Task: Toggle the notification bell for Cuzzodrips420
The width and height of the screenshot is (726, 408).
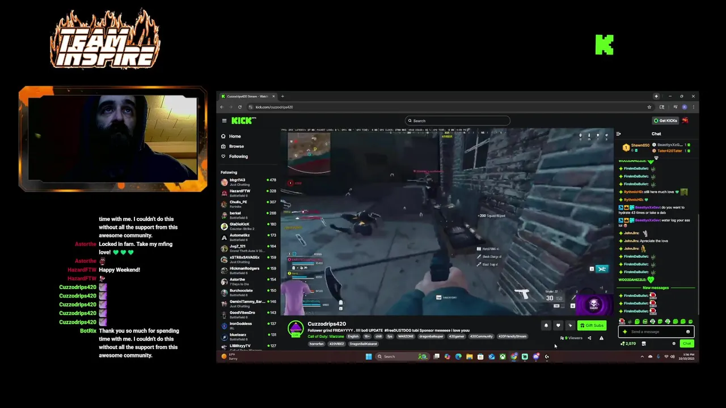Action: pos(546,325)
